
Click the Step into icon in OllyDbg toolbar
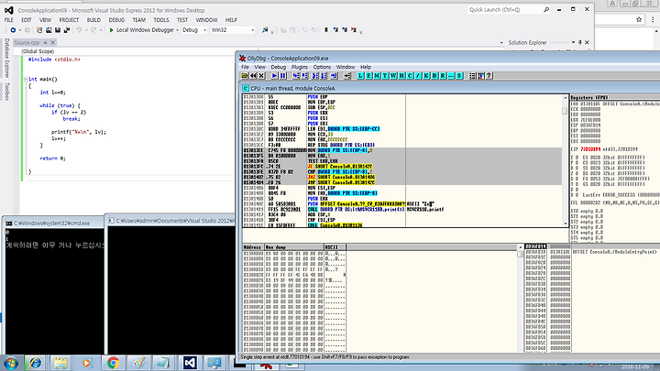click(x=296, y=76)
